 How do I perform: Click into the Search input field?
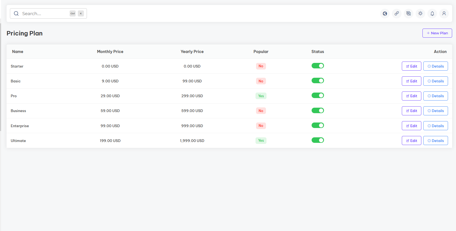point(44,13)
